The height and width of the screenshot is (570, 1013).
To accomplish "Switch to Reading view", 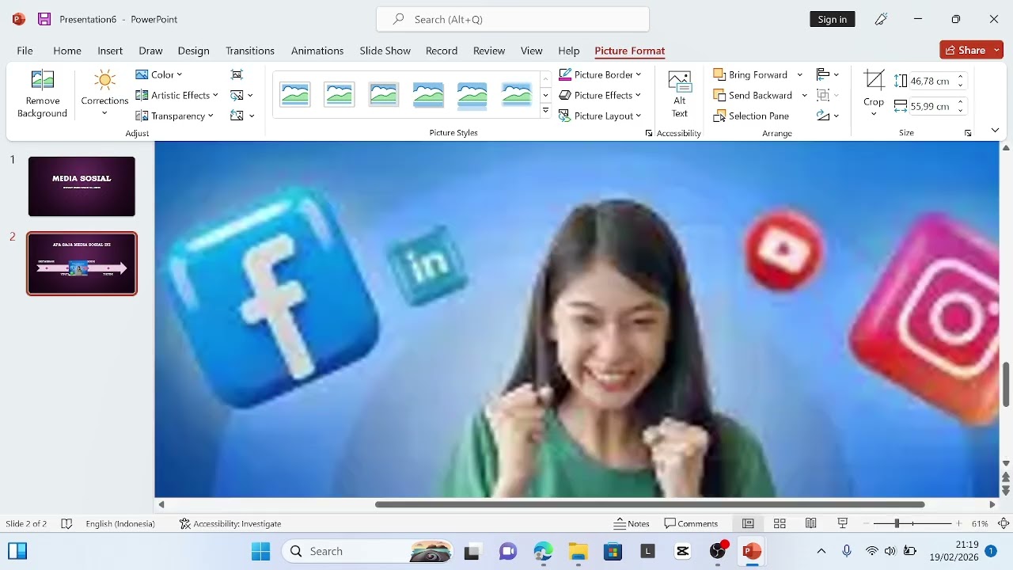I will coord(811,523).
